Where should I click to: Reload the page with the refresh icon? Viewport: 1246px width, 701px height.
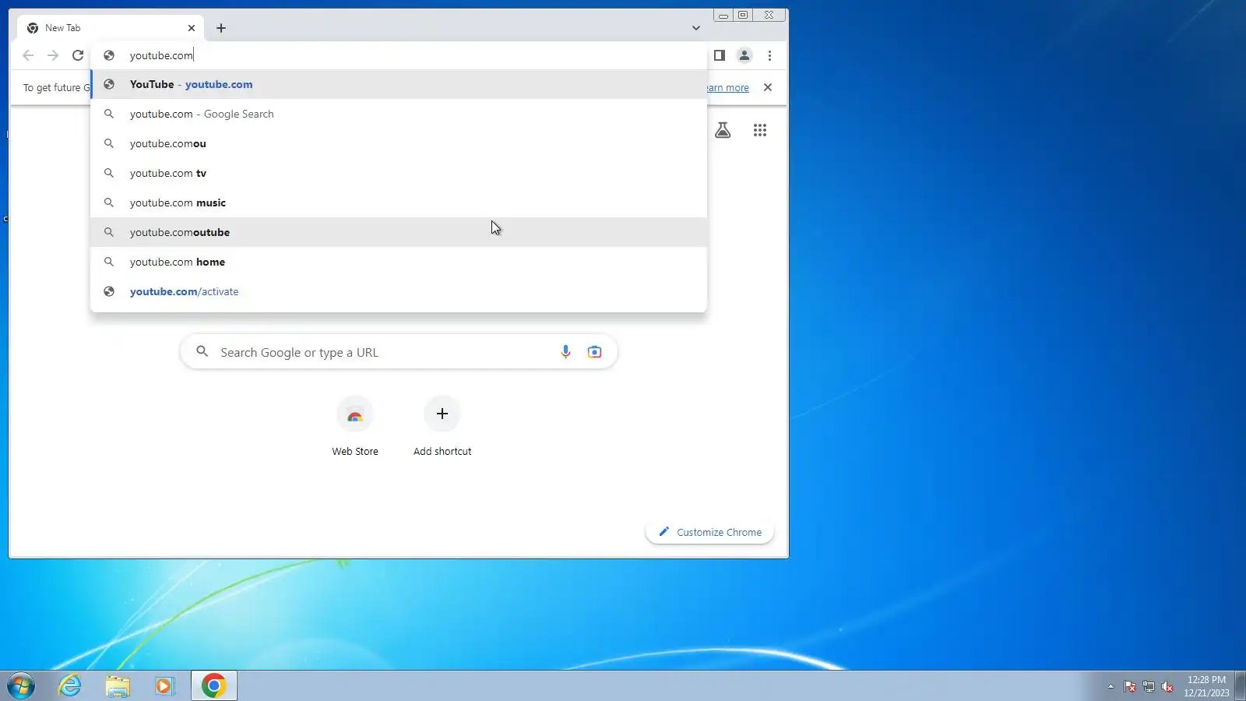[78, 55]
